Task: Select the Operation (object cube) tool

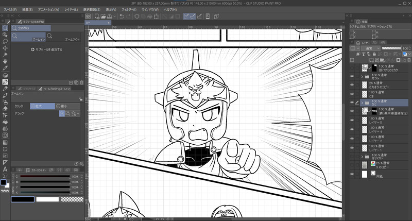Action: pyautogui.click(x=5, y=35)
